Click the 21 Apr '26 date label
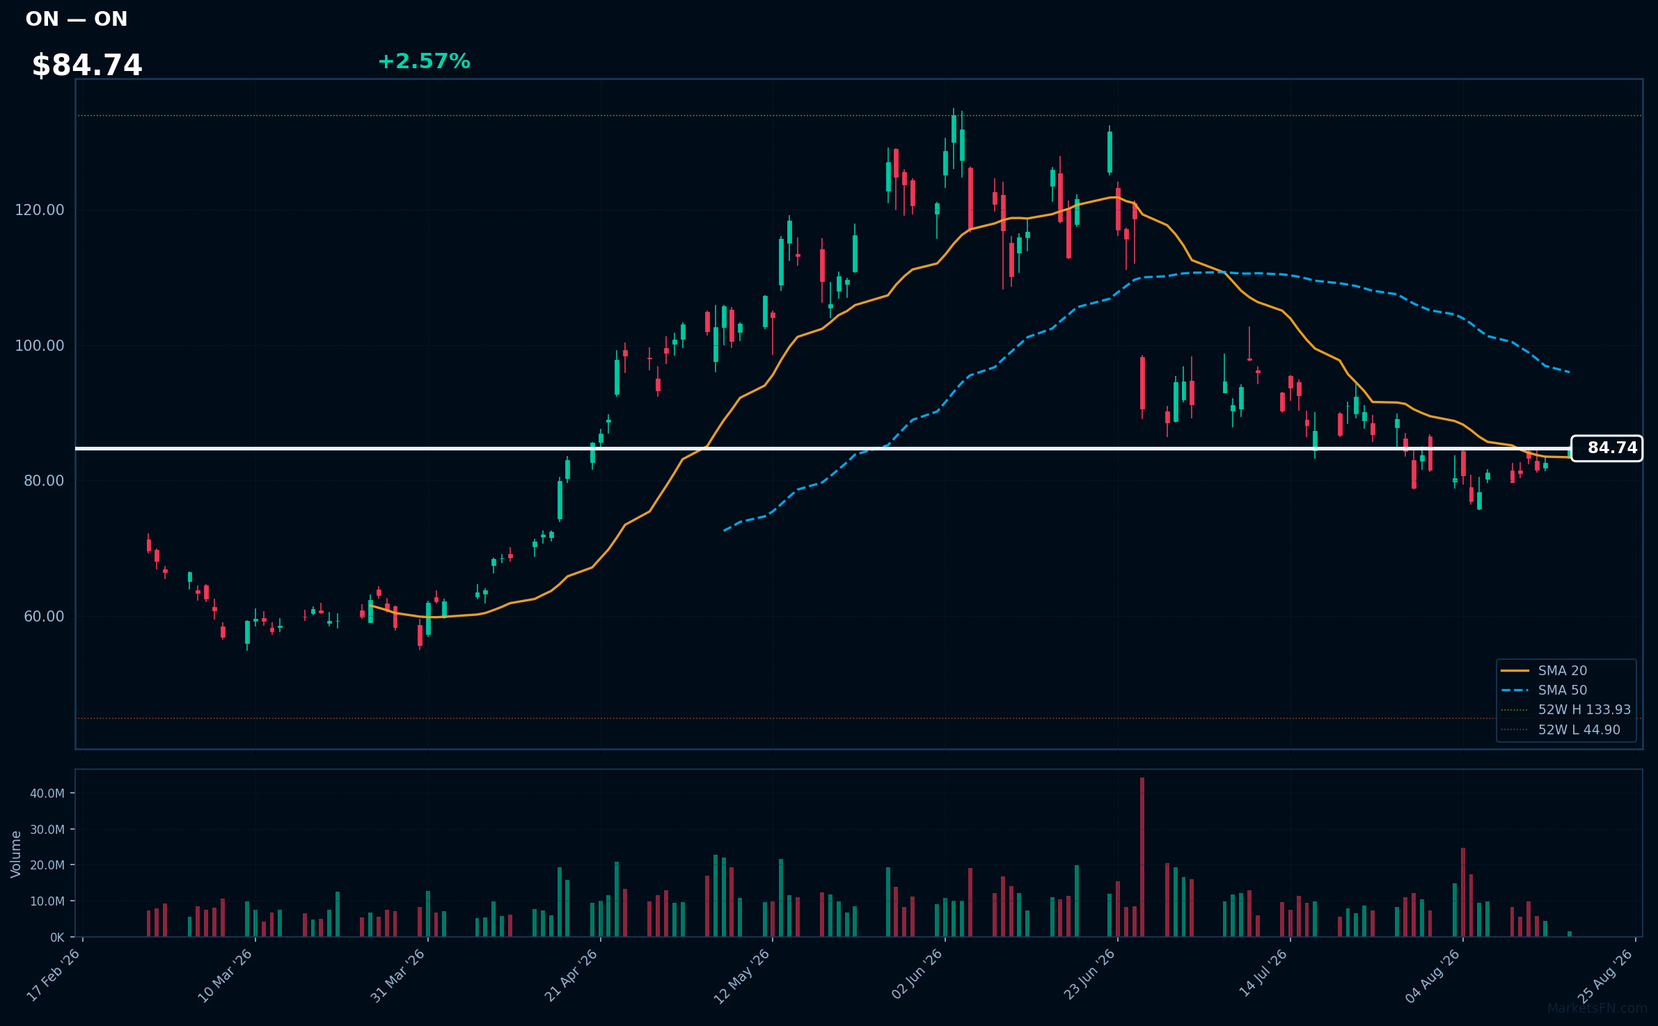The image size is (1658, 1026). (571, 975)
